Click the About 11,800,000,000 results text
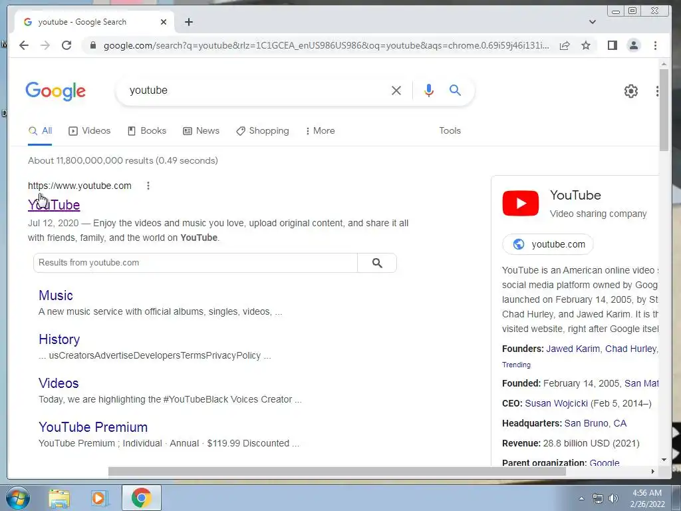The width and height of the screenshot is (681, 511). coord(123,161)
